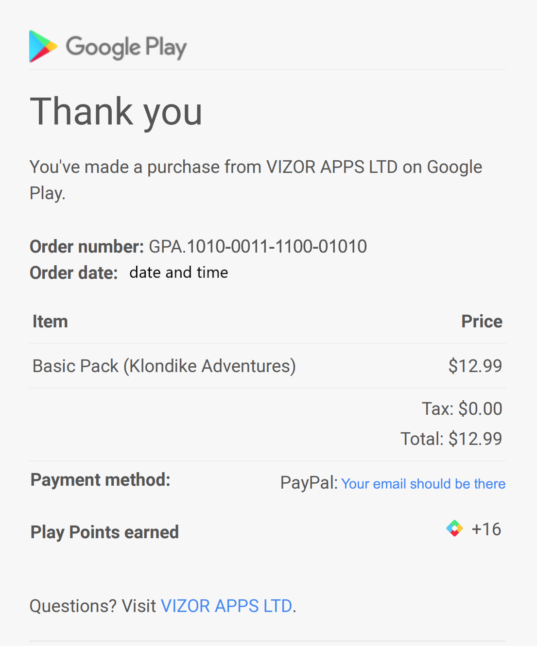The width and height of the screenshot is (537, 646).
Task: Click the Play Points earned label
Action: (x=104, y=532)
